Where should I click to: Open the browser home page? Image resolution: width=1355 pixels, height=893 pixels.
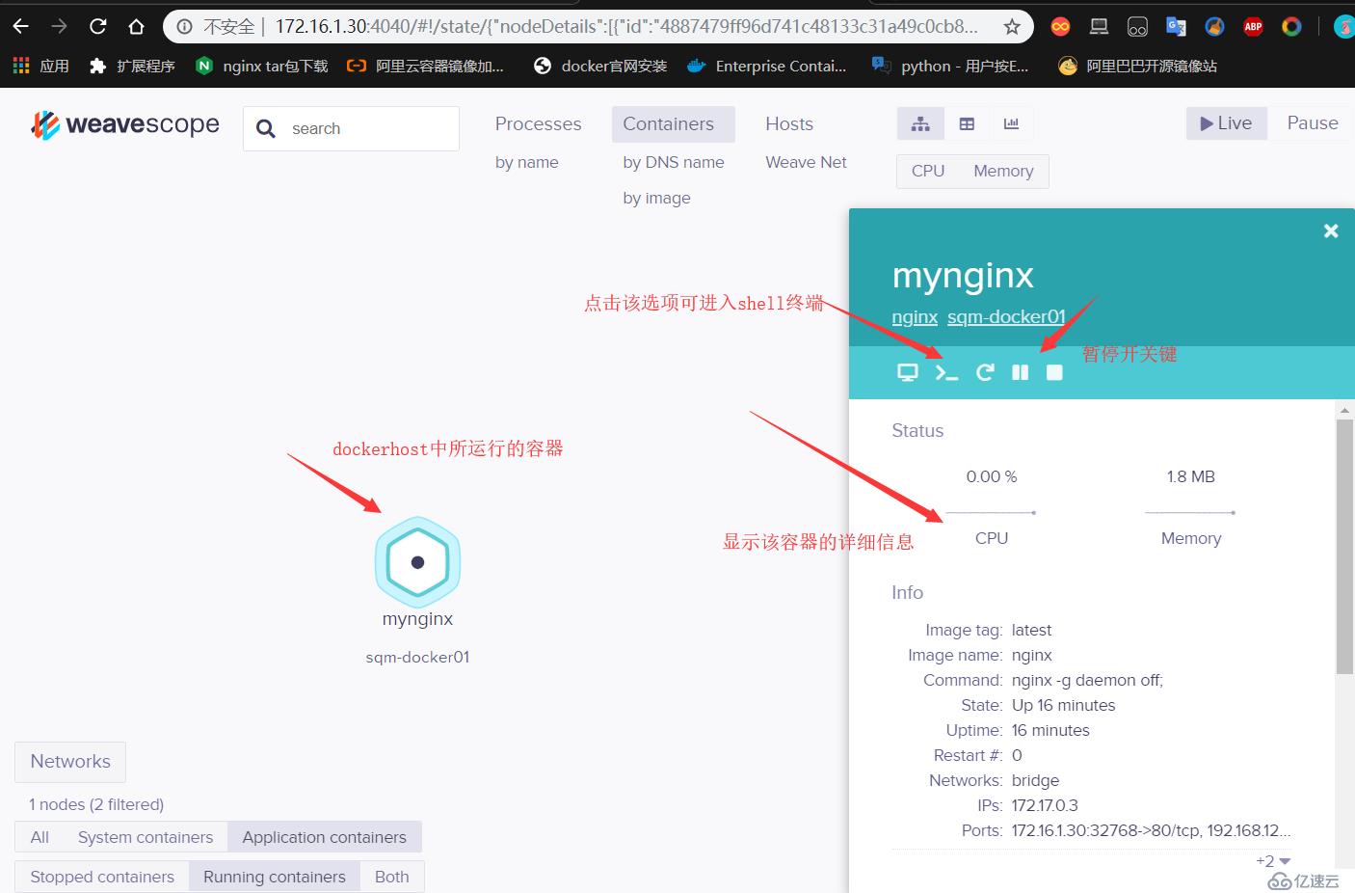point(136,26)
